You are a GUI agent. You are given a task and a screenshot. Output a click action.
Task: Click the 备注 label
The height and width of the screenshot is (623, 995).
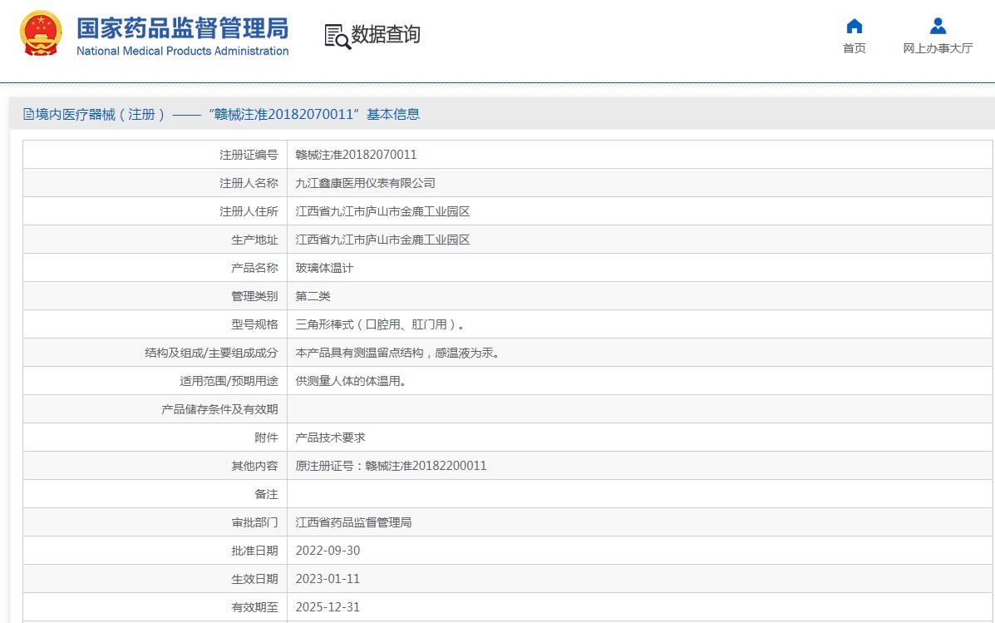[266, 494]
